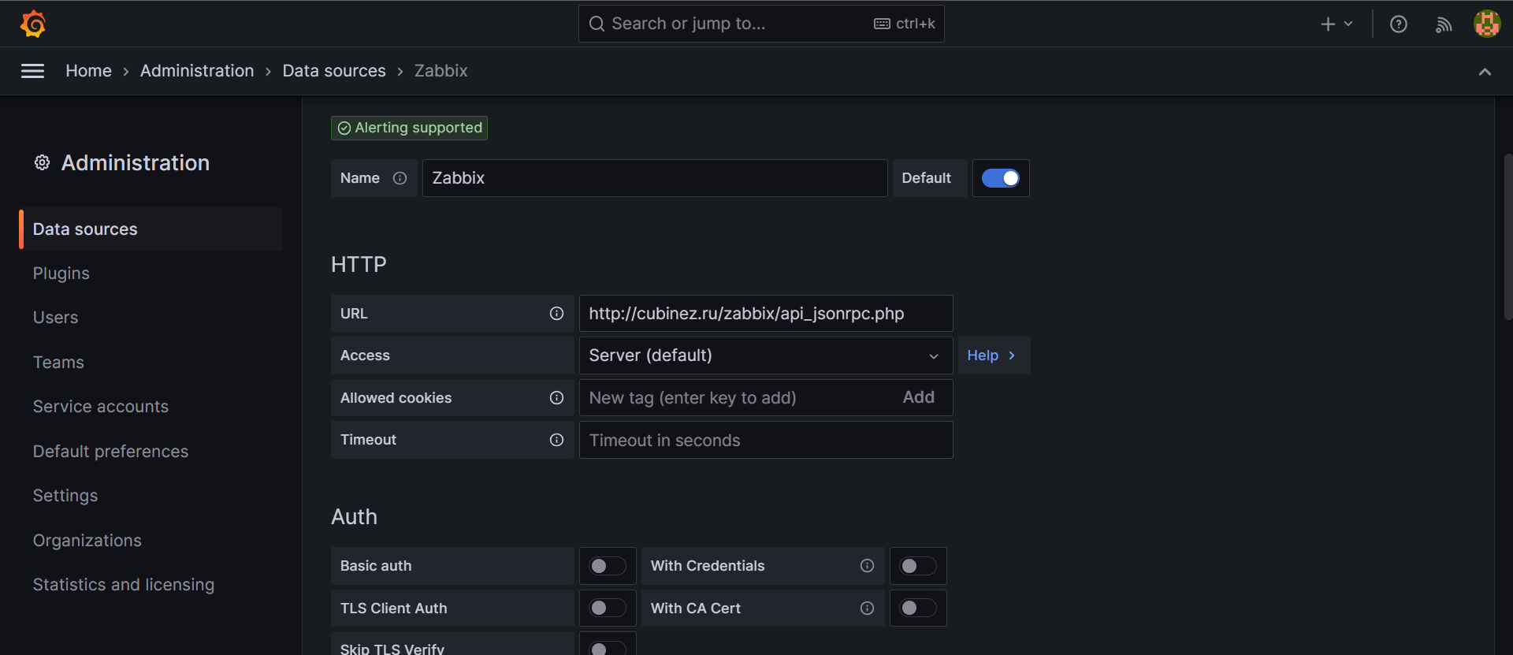Open the Access Server (default) dropdown
This screenshot has height=655, width=1513.
click(x=765, y=355)
